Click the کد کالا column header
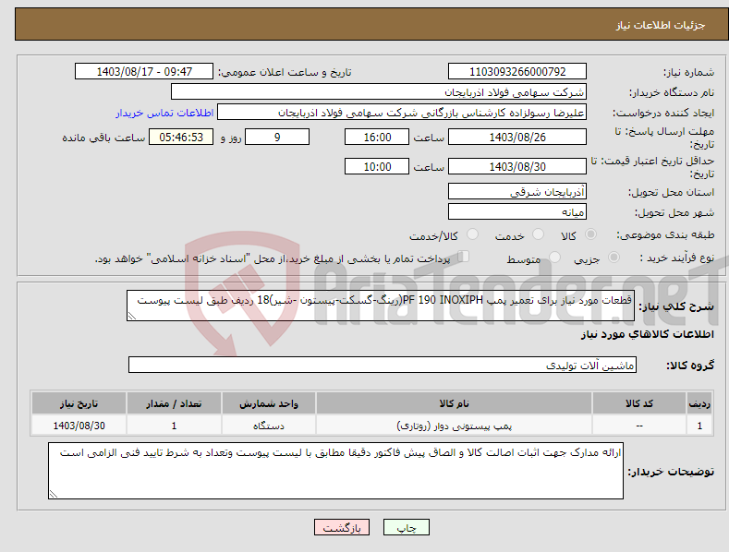Image resolution: width=729 pixels, height=552 pixels. coord(639,403)
